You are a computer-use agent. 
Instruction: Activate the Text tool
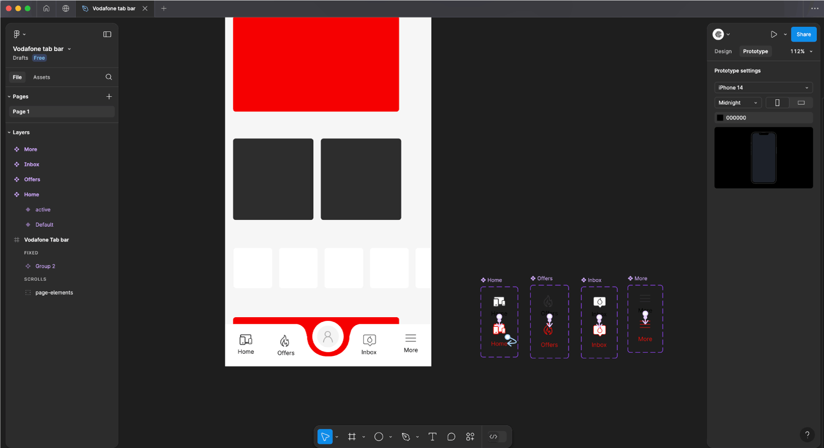tap(432, 437)
